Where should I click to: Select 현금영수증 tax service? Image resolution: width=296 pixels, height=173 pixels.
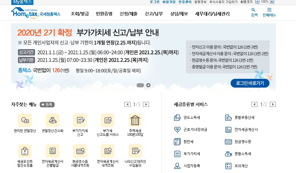coord(238,142)
